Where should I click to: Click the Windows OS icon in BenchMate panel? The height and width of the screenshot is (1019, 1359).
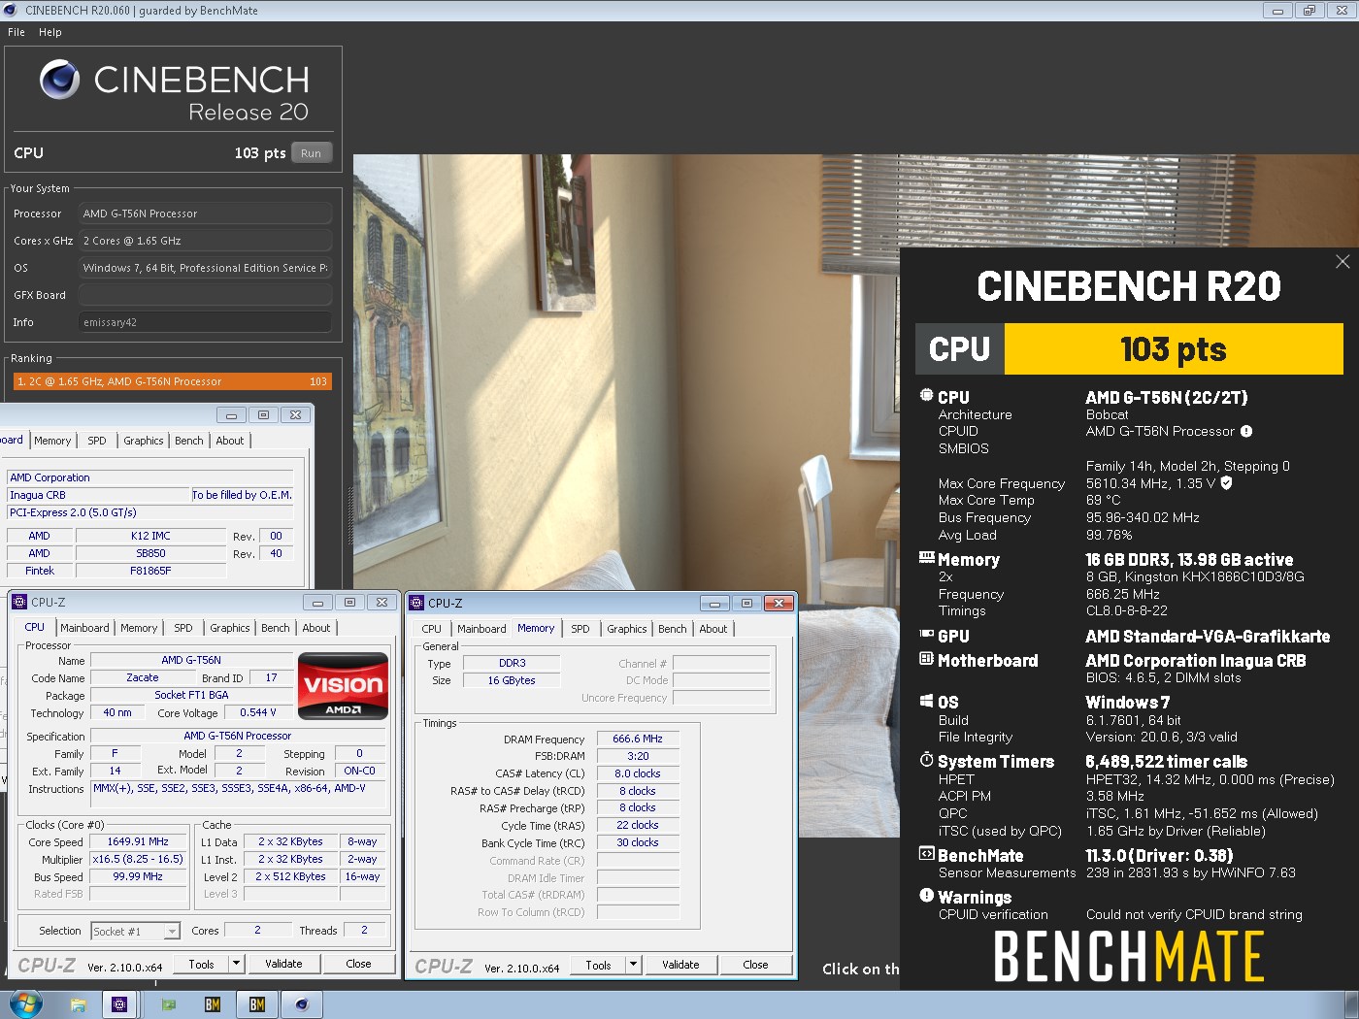pyautogui.click(x=926, y=701)
